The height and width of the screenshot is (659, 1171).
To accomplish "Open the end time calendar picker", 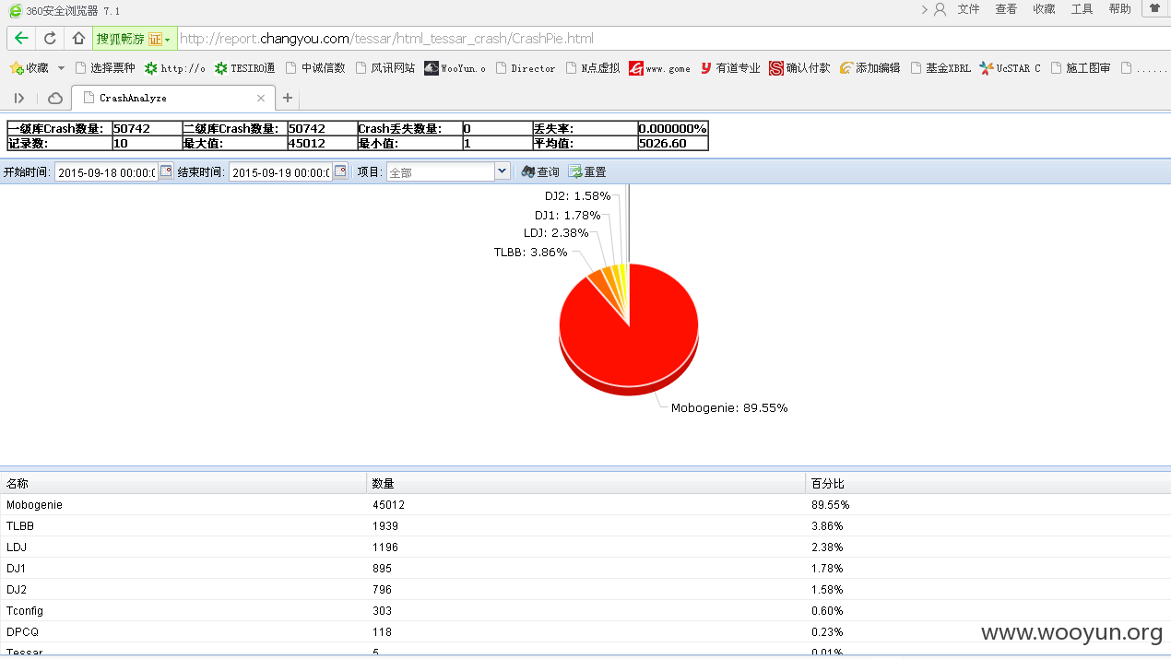I will tap(340, 171).
